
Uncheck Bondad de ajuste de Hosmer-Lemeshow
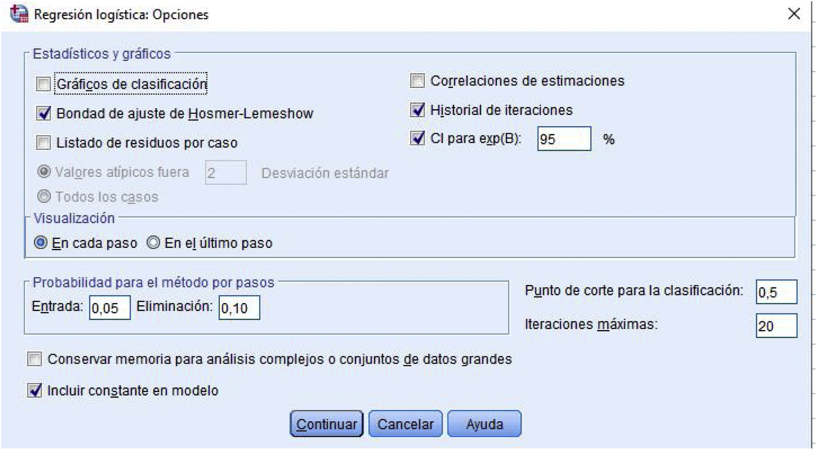point(43,113)
